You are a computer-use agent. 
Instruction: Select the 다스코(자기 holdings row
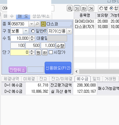[97, 27]
